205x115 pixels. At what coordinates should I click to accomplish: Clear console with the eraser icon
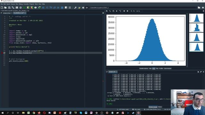coord(201,72)
